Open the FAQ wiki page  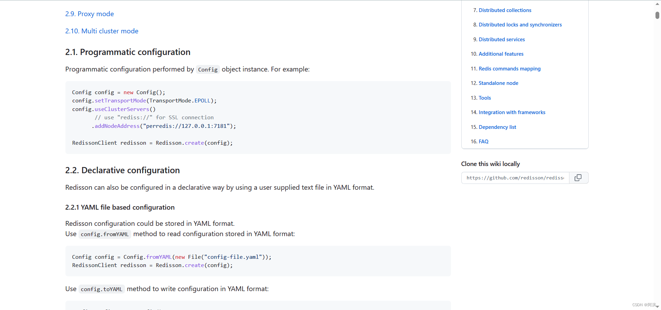483,142
